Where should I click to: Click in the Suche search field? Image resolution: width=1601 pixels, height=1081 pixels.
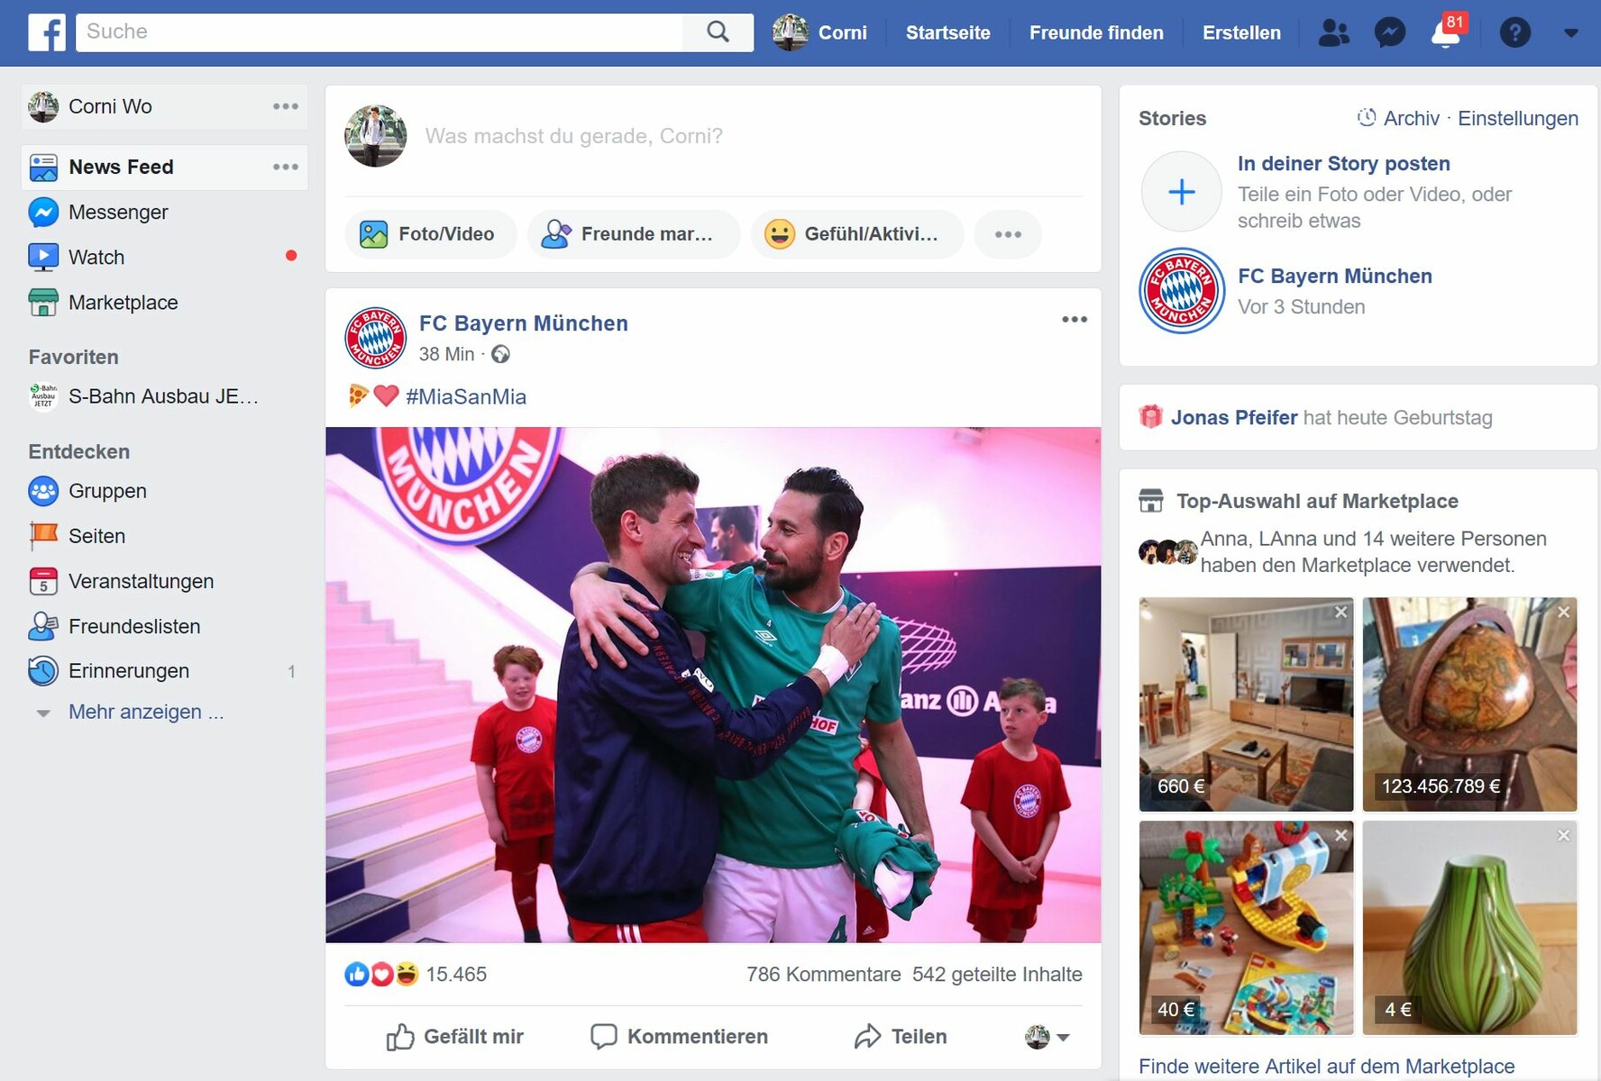(379, 32)
